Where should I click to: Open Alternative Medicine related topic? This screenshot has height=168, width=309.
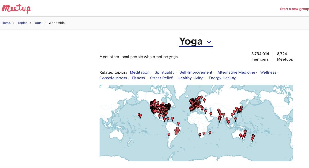click(236, 72)
